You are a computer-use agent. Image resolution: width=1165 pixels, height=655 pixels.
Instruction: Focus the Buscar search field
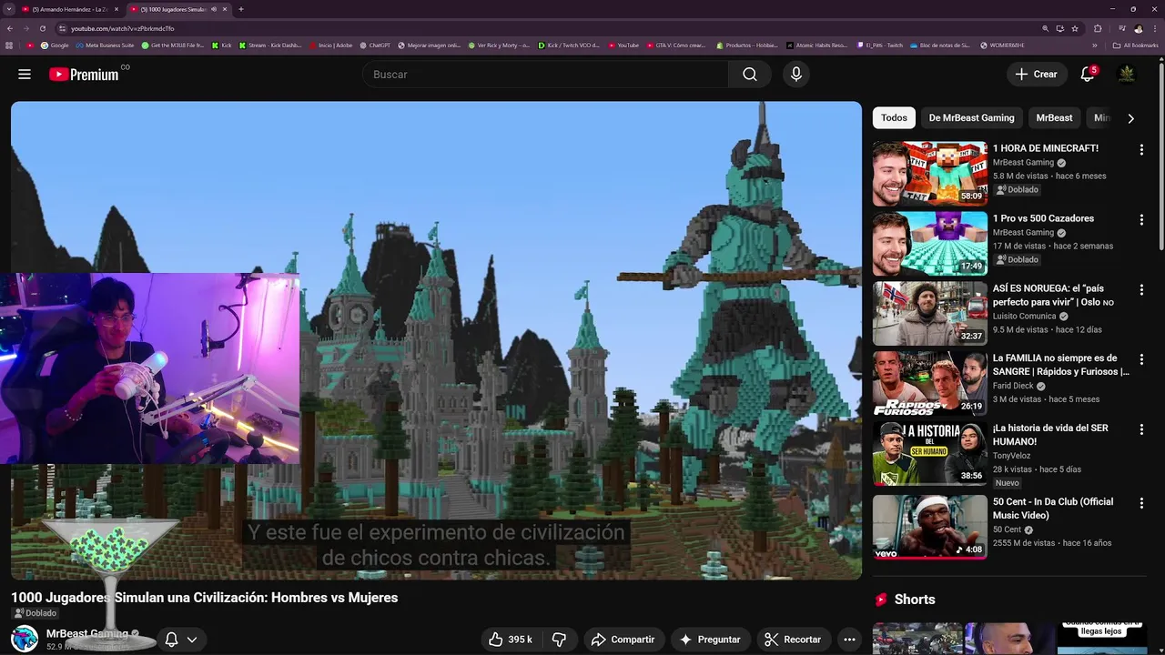coord(546,75)
